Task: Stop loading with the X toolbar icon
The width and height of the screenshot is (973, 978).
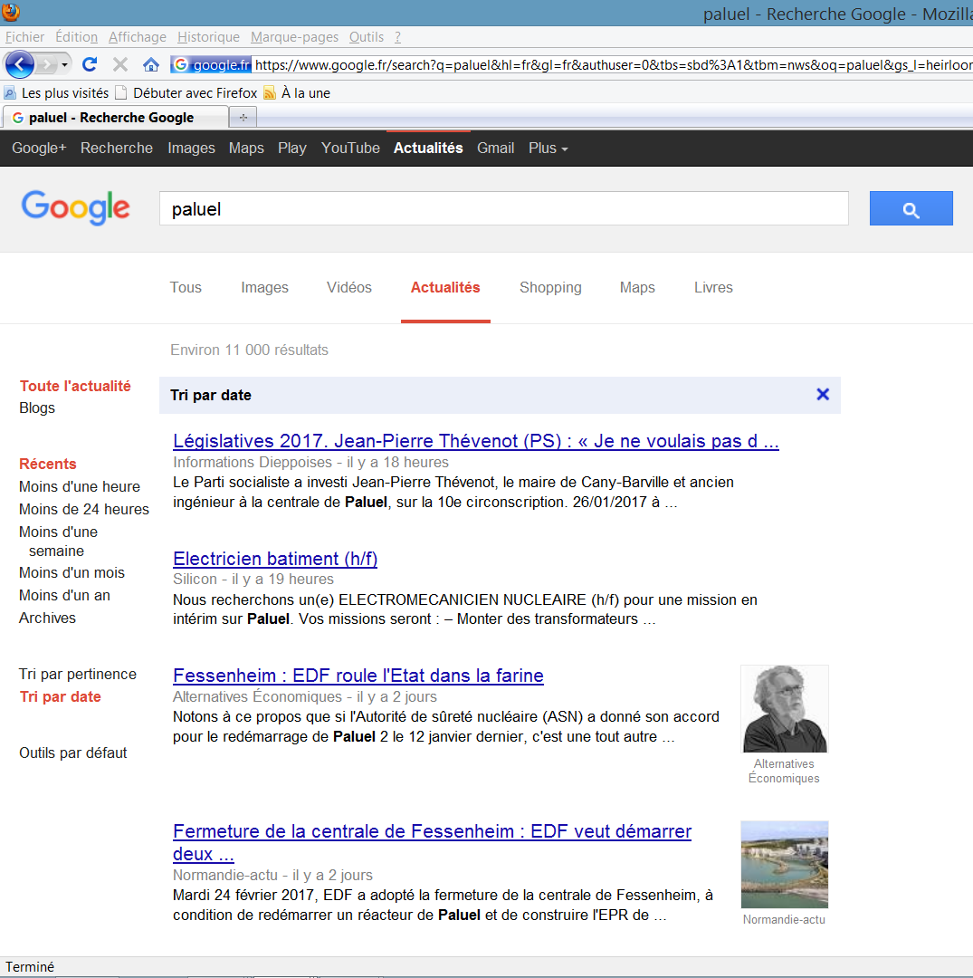Action: (x=120, y=64)
